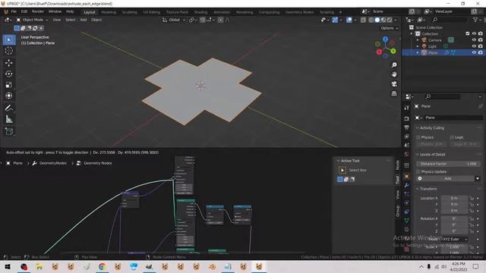The height and width of the screenshot is (273, 486).
Task: Switch to the Geometry Nodes workspace tab
Action: (x=299, y=12)
